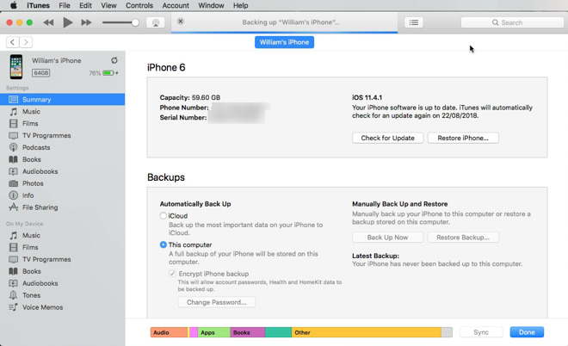Open the Help menu
Image resolution: width=568 pixels, height=346 pixels.
pyautogui.click(x=240, y=5)
